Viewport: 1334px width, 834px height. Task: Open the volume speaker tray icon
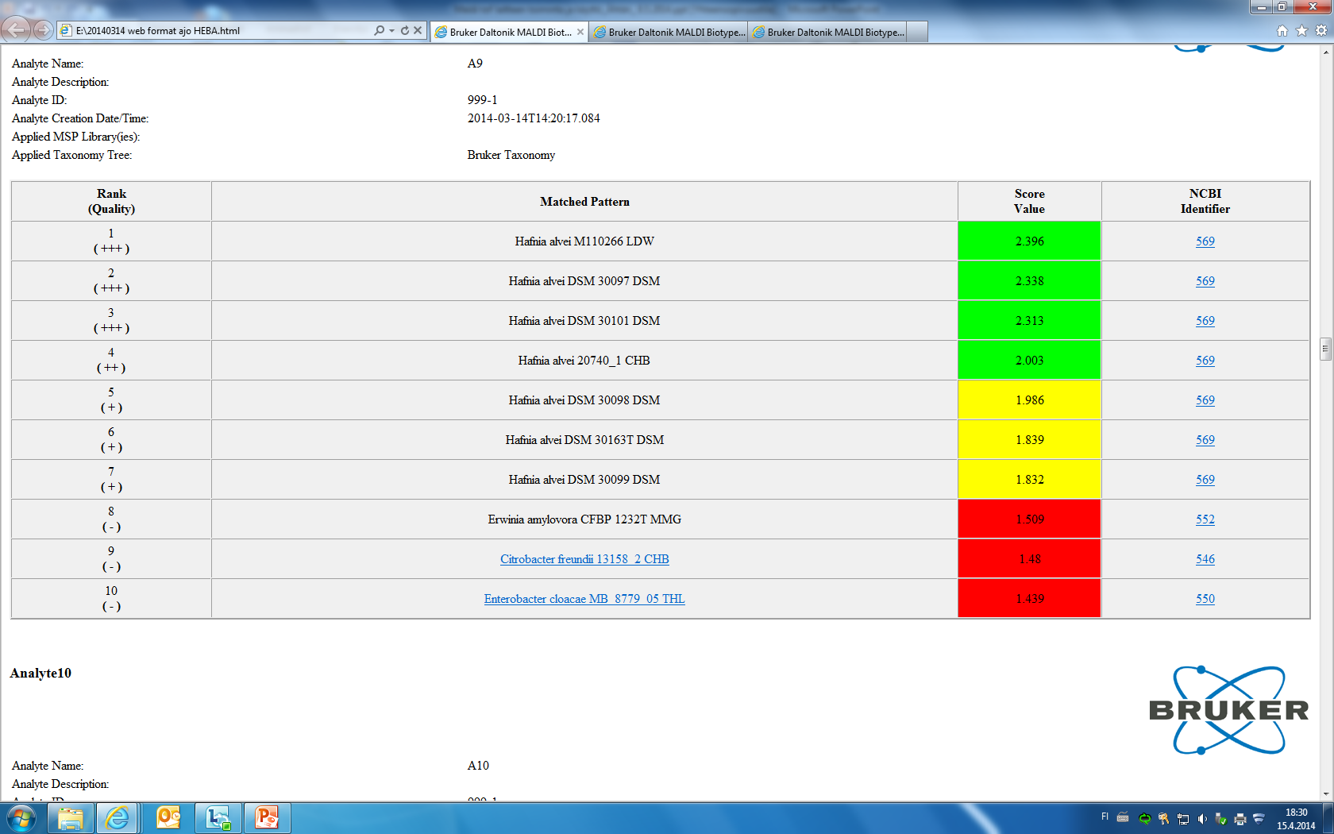click(x=1201, y=819)
